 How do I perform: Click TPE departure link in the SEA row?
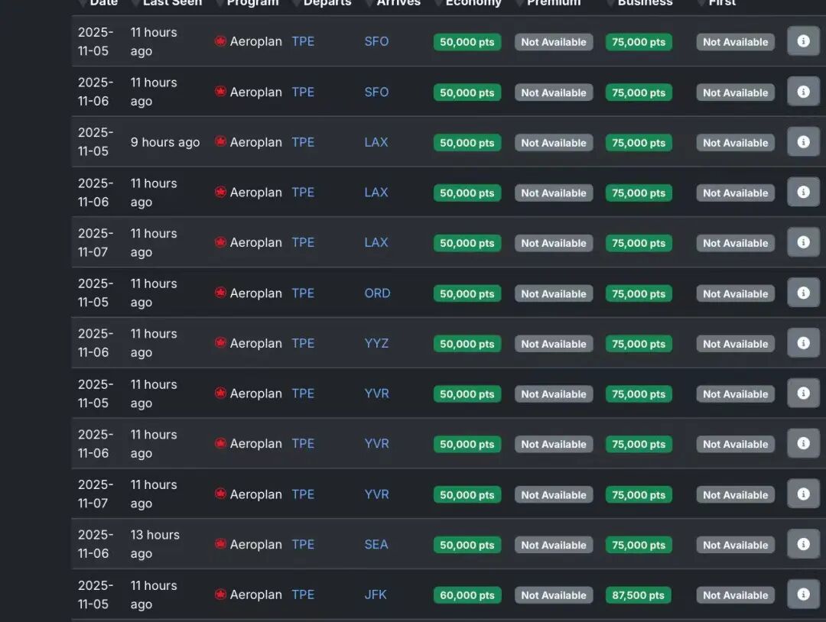tap(303, 544)
